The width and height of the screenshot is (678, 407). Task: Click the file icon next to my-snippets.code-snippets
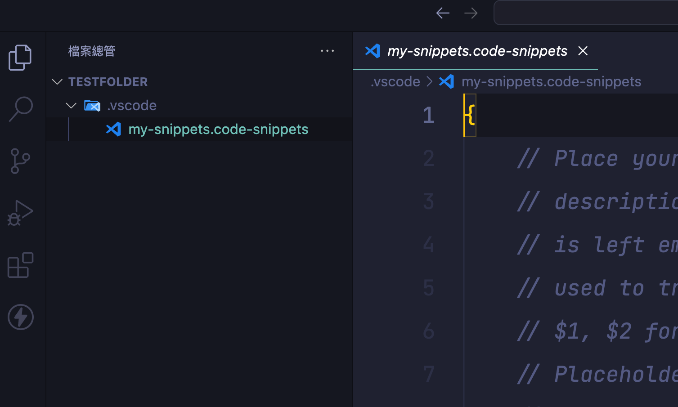click(x=113, y=129)
